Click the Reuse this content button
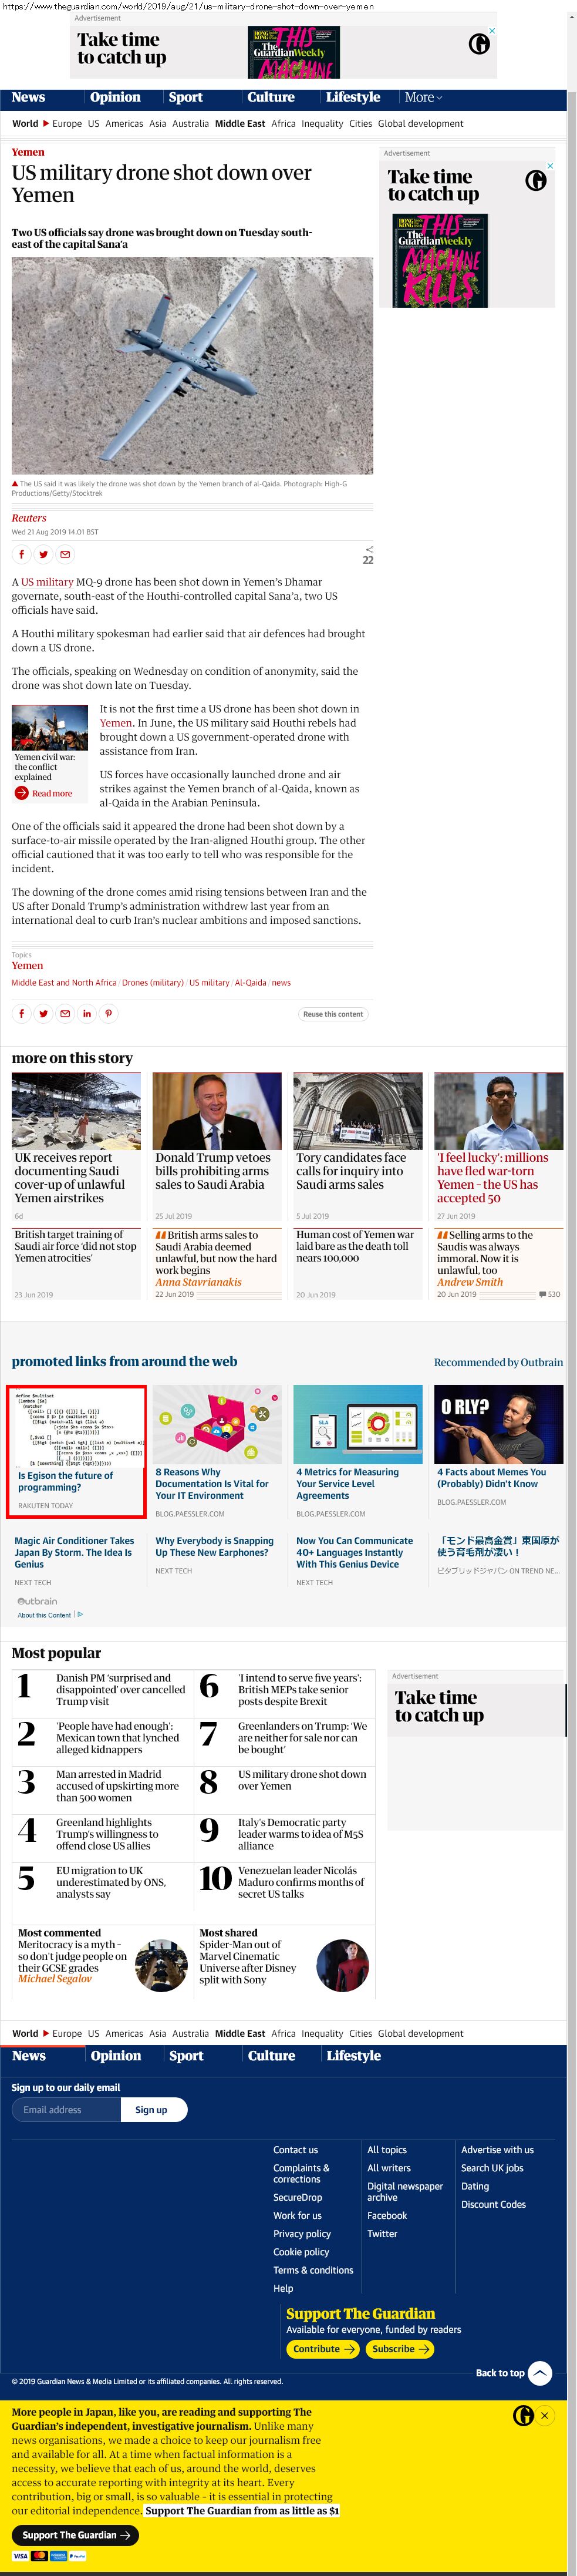This screenshot has height=2576, width=577. [333, 1014]
